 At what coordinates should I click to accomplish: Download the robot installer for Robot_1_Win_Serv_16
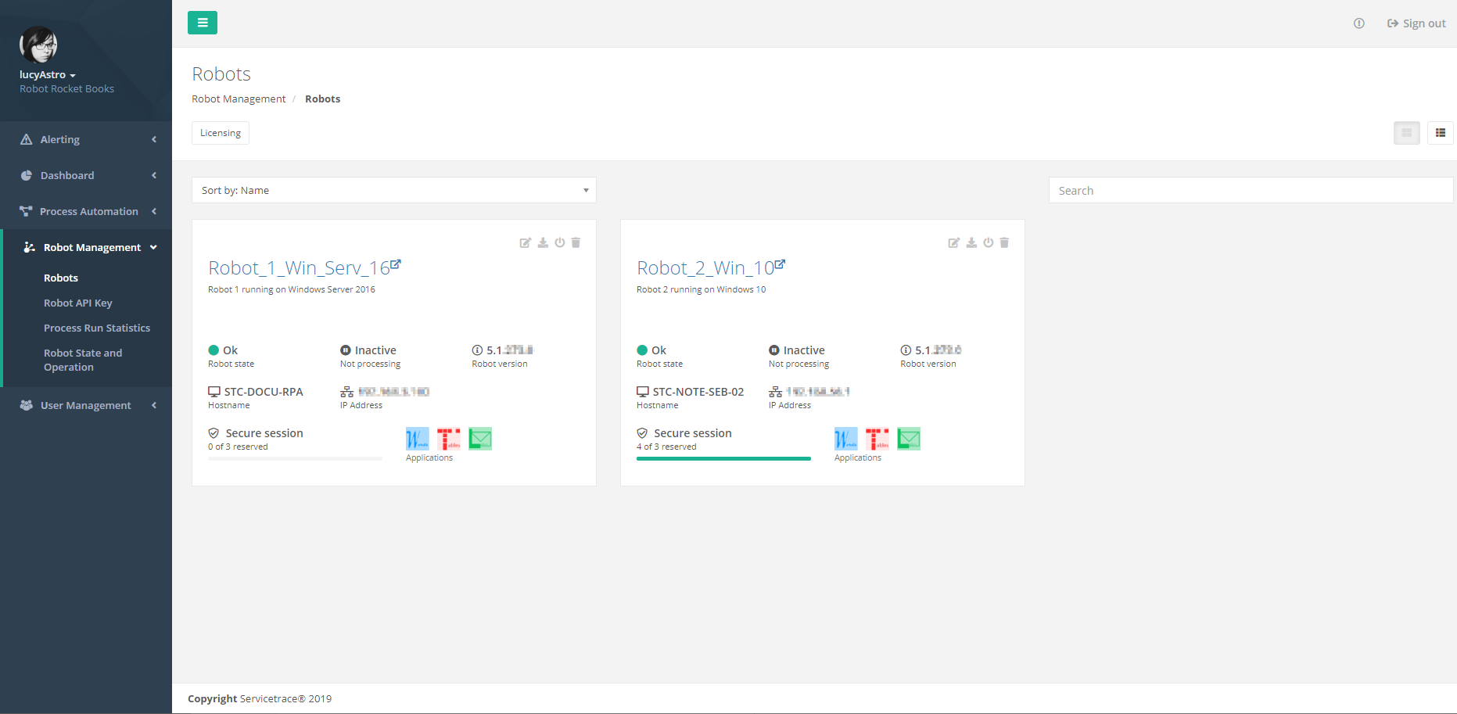click(543, 242)
